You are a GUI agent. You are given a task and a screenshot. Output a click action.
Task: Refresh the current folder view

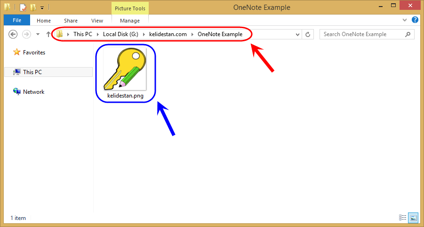coord(308,35)
